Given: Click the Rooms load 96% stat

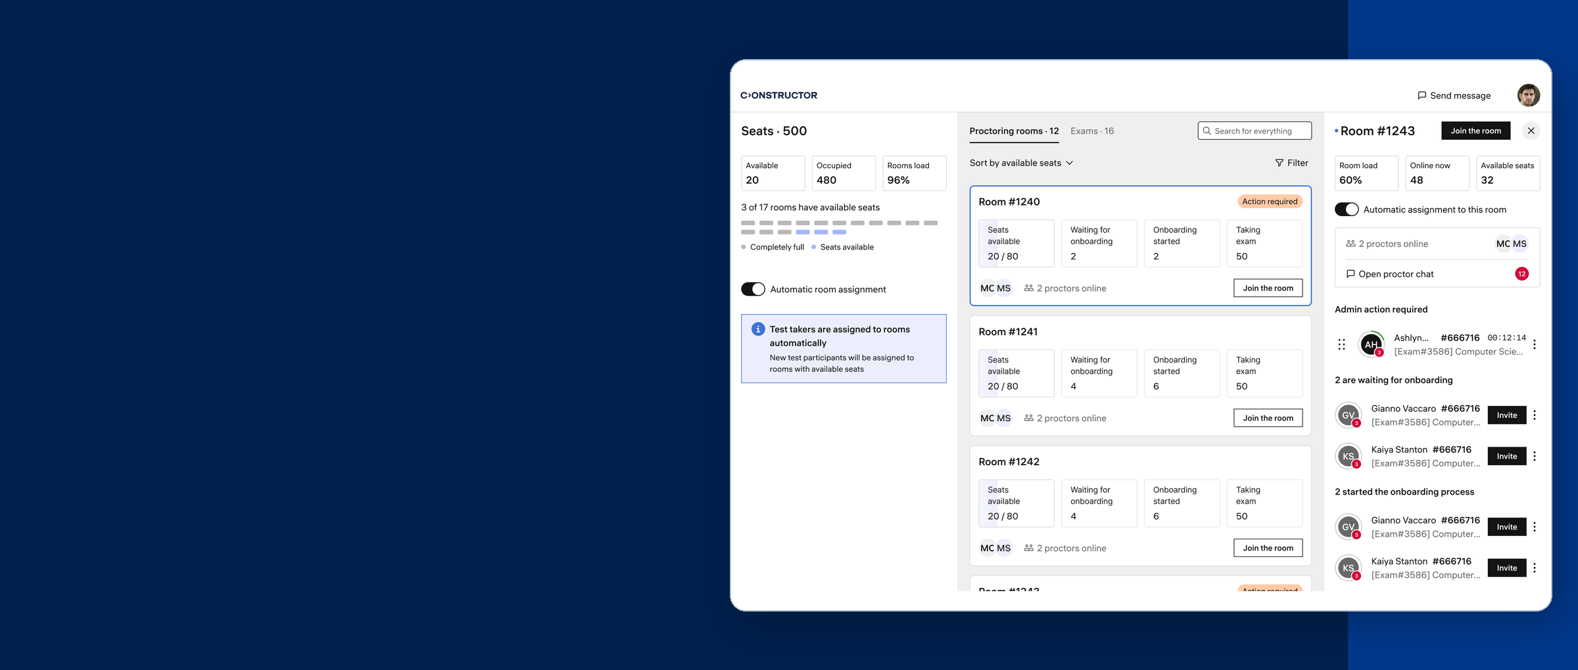Looking at the screenshot, I should pyautogui.click(x=914, y=173).
